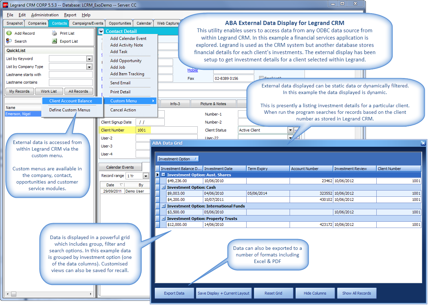The height and width of the screenshot is (305, 428).
Task: Switch to the Companies tab
Action: point(37,23)
